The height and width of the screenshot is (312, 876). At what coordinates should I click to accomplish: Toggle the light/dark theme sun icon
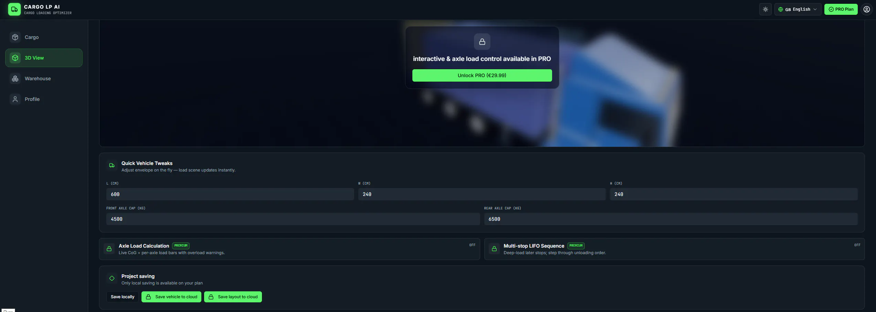coord(765,9)
